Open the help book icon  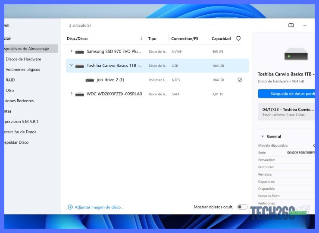pyautogui.click(x=291, y=25)
